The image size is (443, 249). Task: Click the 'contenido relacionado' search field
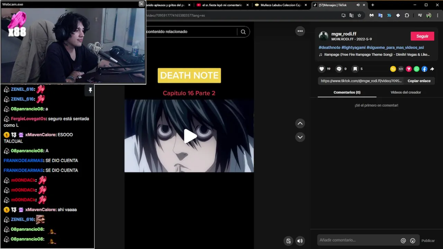191,32
